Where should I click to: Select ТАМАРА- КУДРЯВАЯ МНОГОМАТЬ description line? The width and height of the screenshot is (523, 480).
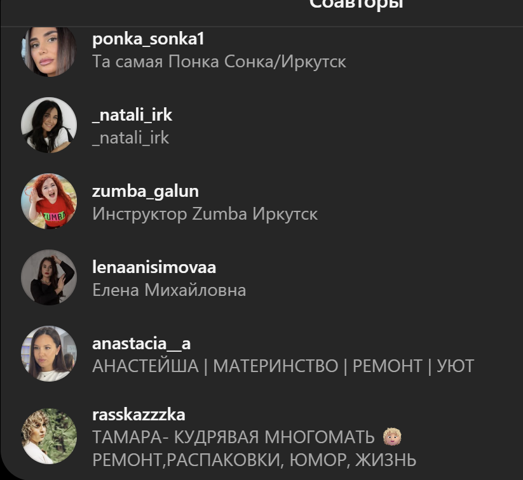(x=233, y=437)
